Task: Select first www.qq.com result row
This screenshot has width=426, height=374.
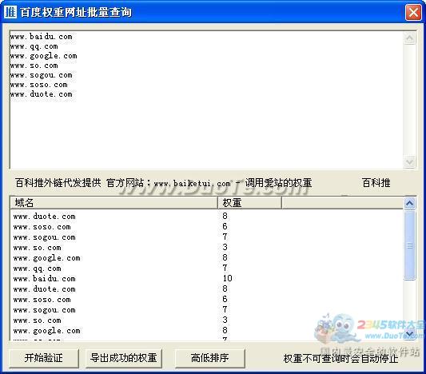Action: (x=206, y=269)
